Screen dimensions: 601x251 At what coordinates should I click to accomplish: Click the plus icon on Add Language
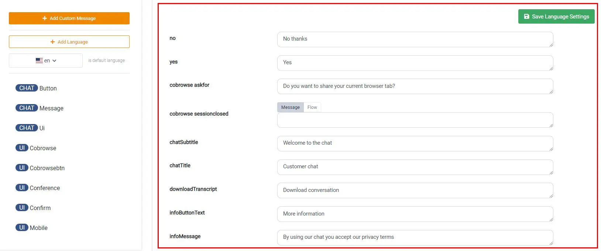(53, 42)
